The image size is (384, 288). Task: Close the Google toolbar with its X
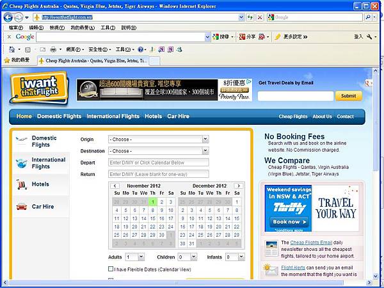pos(9,36)
